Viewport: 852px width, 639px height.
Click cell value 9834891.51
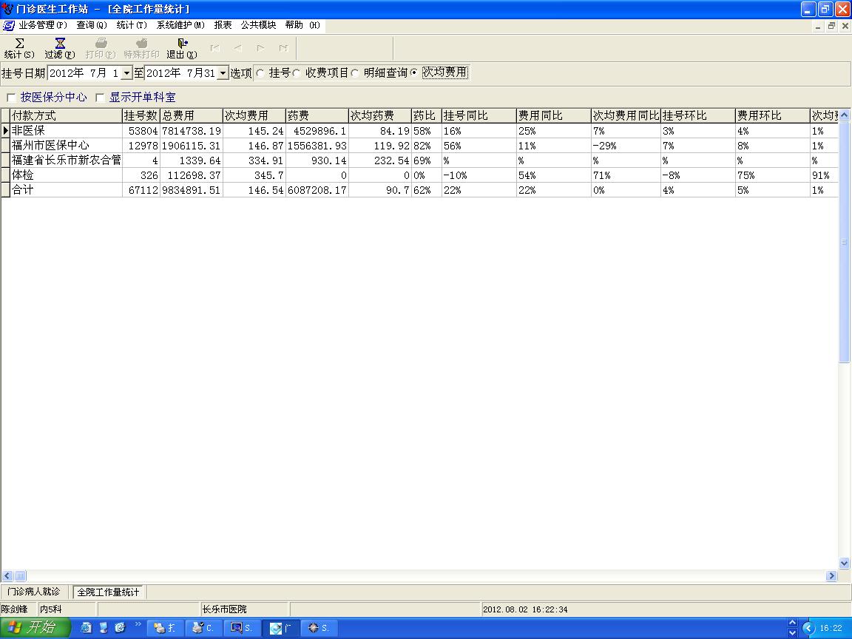[x=192, y=190]
